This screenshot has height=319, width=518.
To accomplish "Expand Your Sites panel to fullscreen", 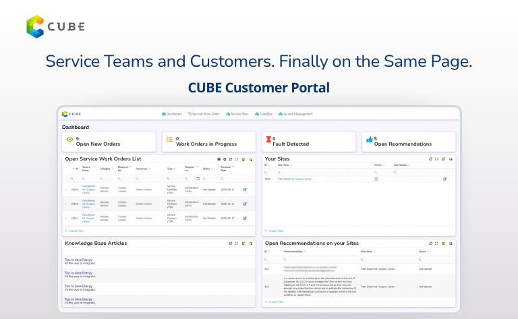I will pyautogui.click(x=438, y=159).
